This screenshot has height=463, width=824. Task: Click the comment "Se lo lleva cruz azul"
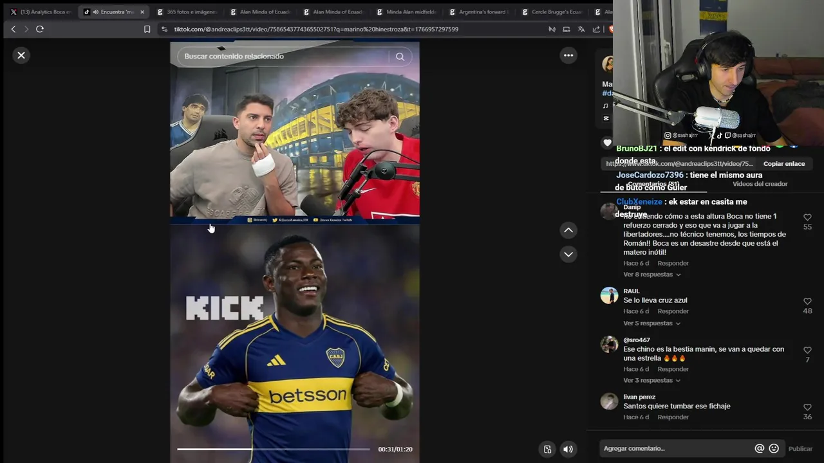click(x=655, y=300)
